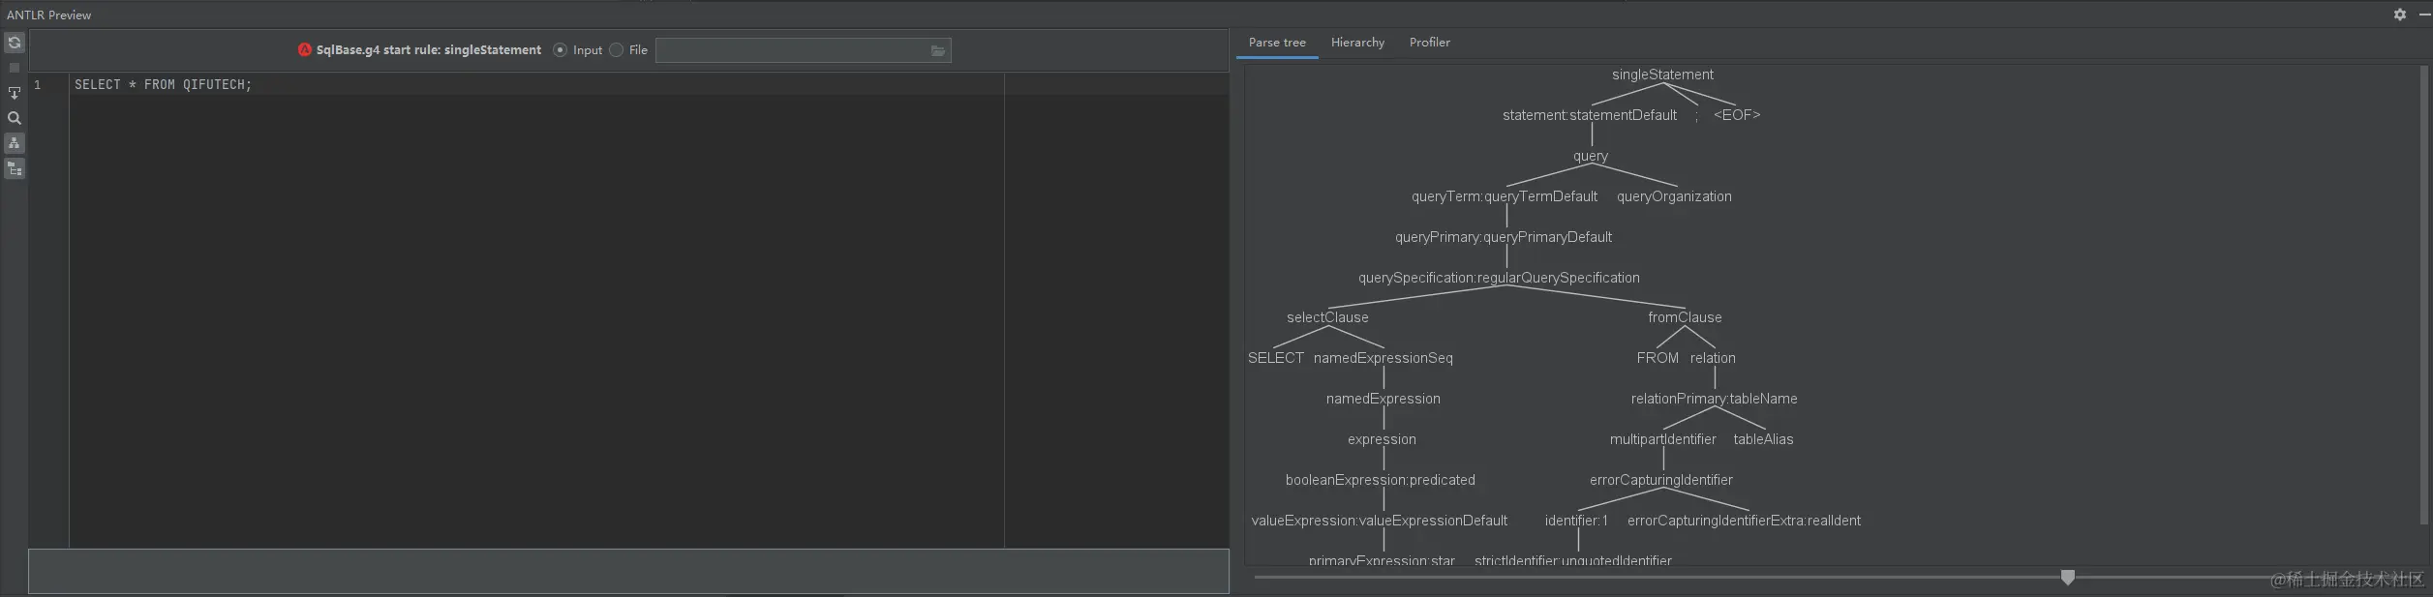2433x597 pixels.
Task: Select the errorCapturingIdentifier node
Action: pos(1661,480)
